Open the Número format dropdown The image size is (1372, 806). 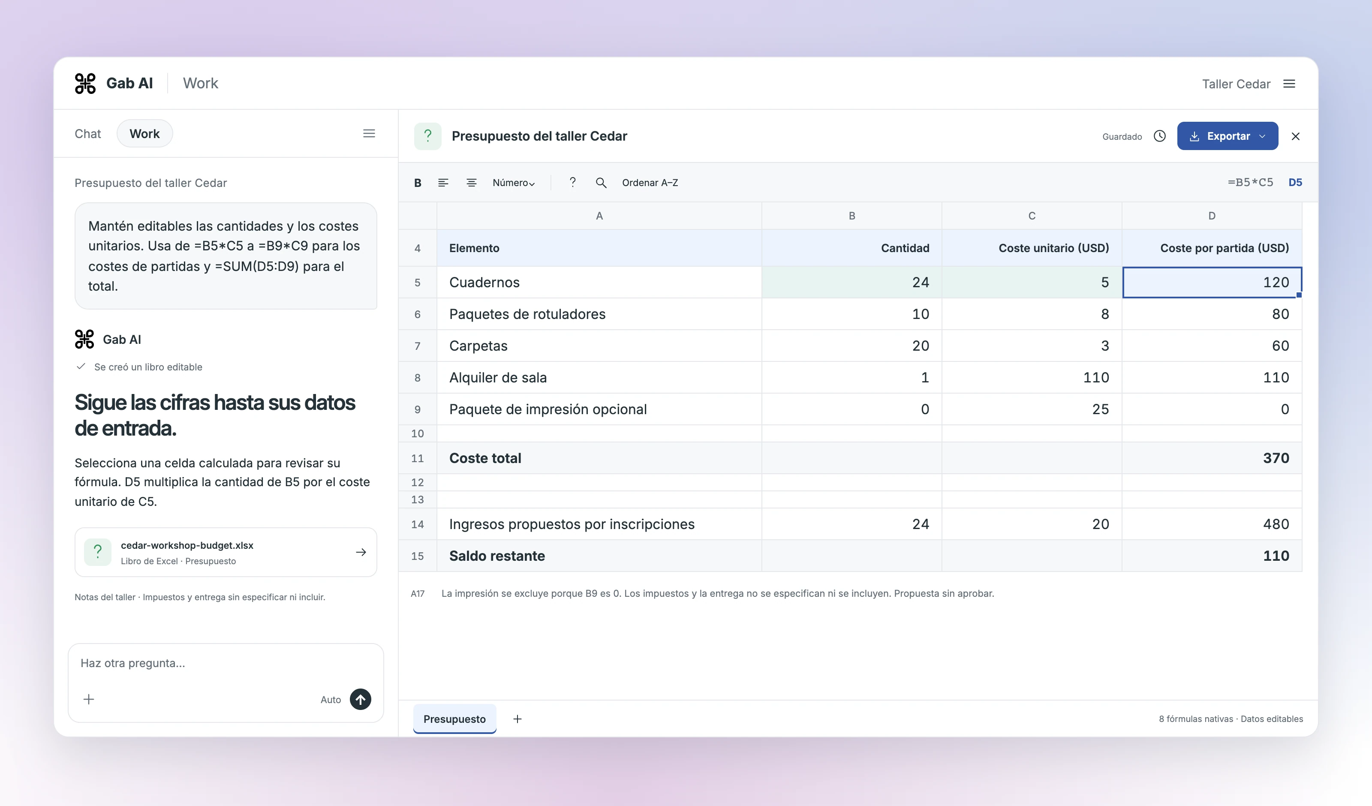click(513, 183)
